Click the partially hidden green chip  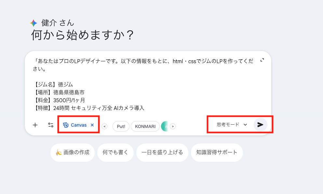tap(165, 126)
